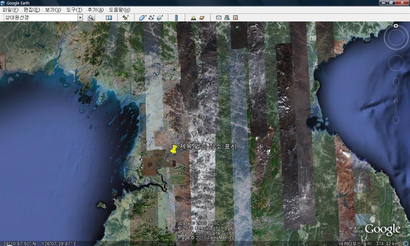Click the zoom out bottom button of slider
This screenshot has width=410, height=246.
pos(396,120)
